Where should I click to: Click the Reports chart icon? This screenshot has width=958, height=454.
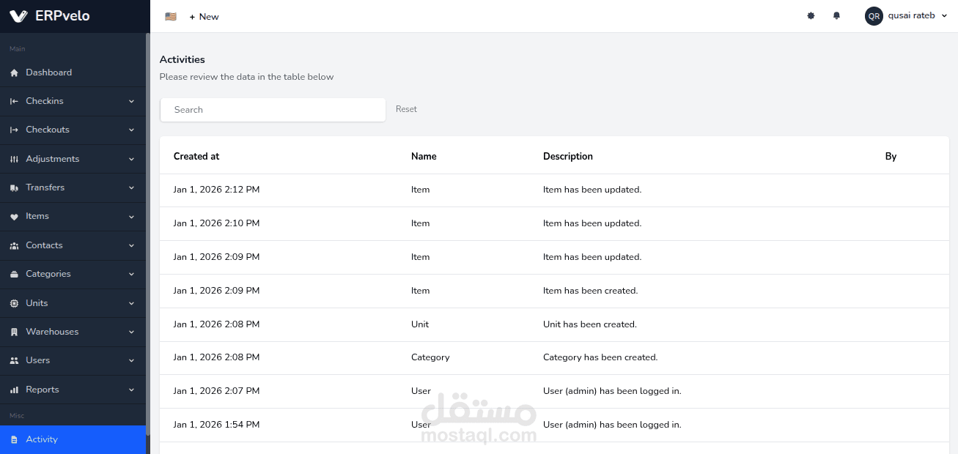coord(14,390)
